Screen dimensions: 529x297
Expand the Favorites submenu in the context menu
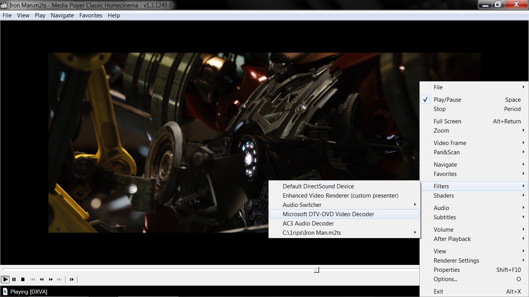(x=474, y=174)
